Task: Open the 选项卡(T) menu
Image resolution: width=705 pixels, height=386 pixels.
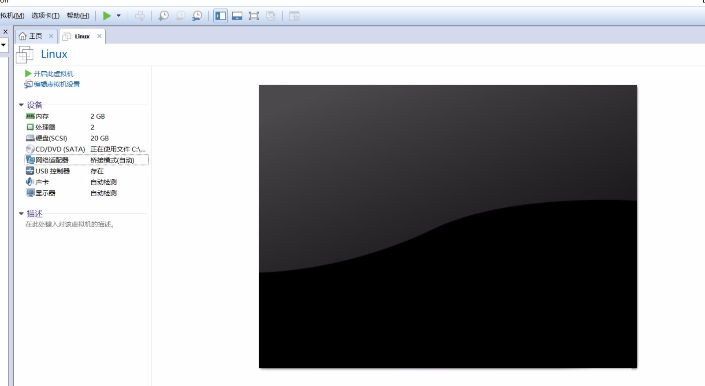Action: [45, 16]
